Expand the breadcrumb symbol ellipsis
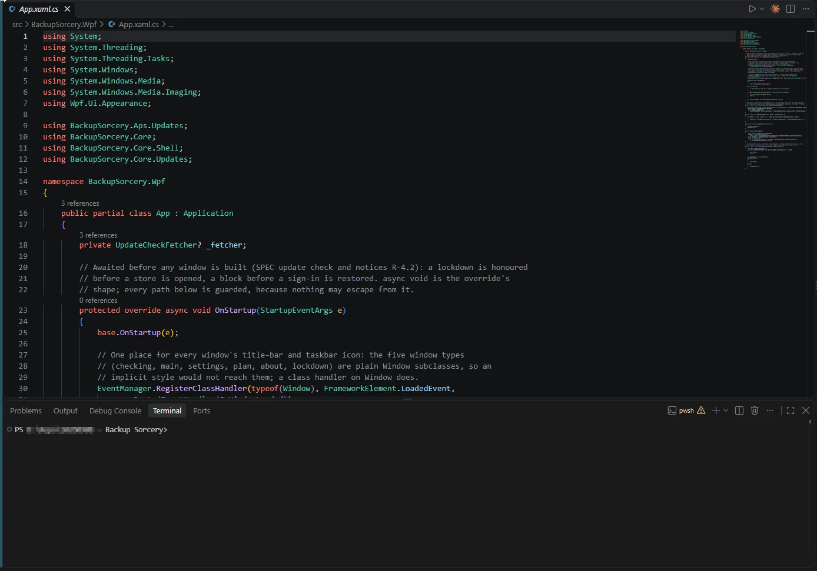The width and height of the screenshot is (817, 571). tap(171, 24)
